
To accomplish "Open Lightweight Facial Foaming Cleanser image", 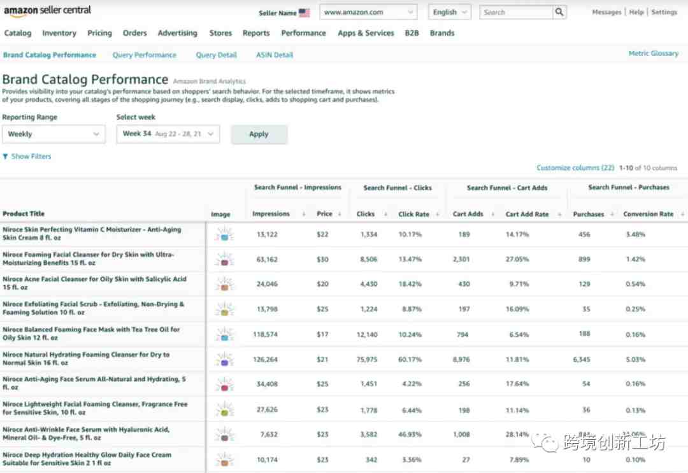I will click(224, 410).
